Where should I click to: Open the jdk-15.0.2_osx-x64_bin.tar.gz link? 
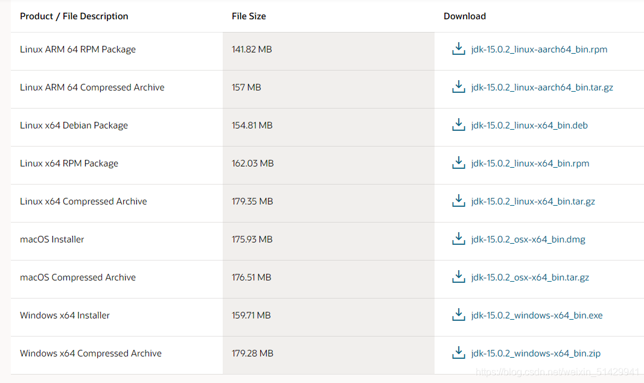(x=531, y=277)
